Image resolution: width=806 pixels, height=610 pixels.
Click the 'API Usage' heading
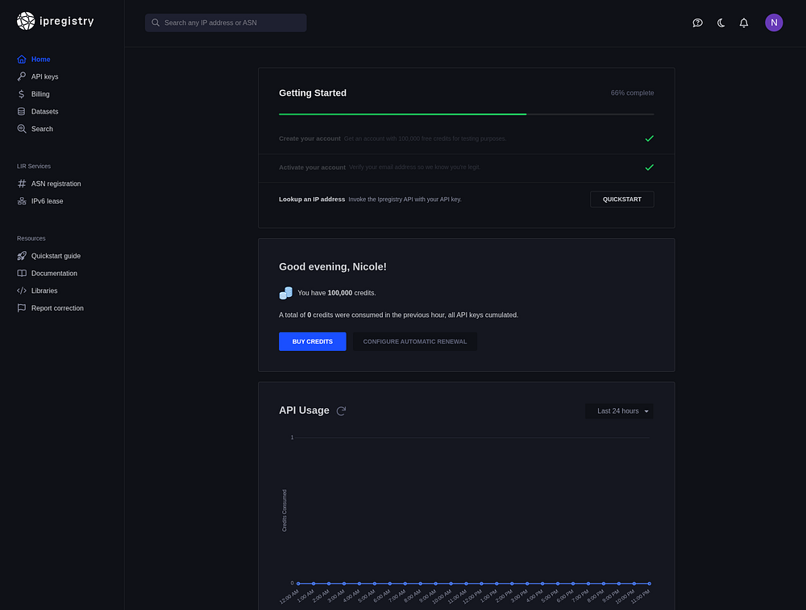(305, 410)
